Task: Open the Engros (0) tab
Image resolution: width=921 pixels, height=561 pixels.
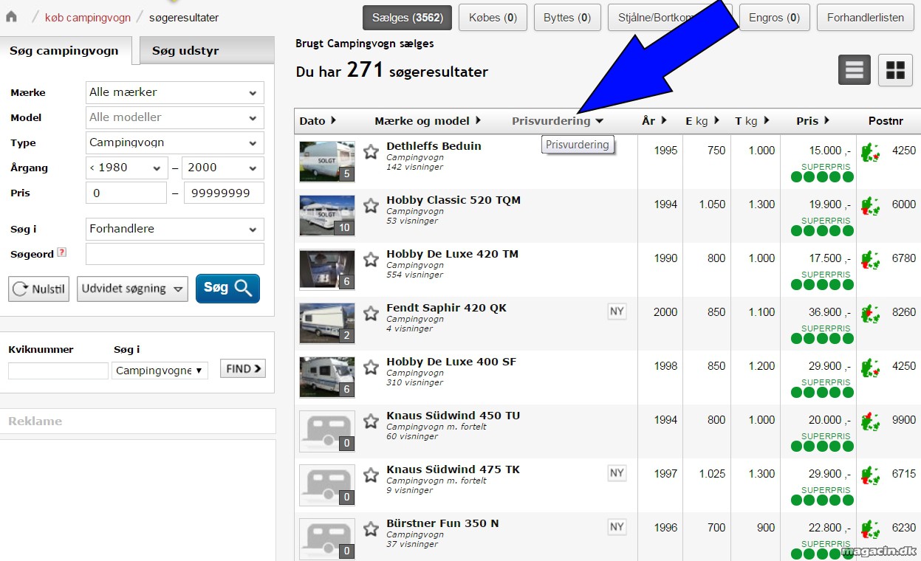Action: 775,18
